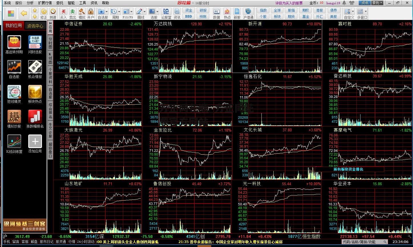413x247 pixels.
Task: Expand the 周期 dropdown arrow
Action: [119, 12]
